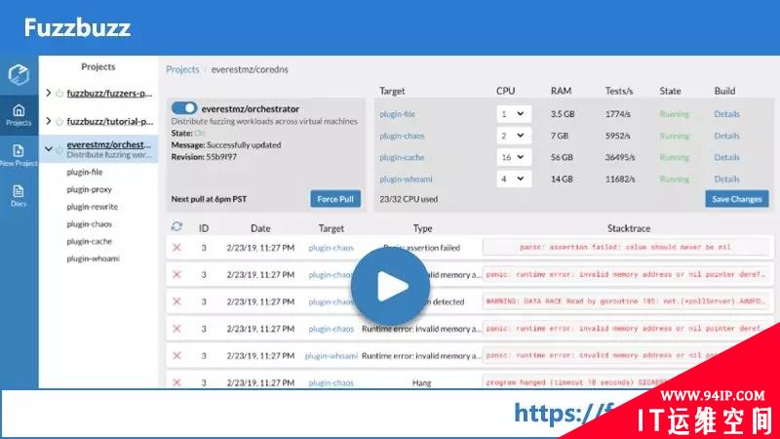Screen dimensions: 780x439
Task: Play the video with center play button
Action: coord(391,286)
